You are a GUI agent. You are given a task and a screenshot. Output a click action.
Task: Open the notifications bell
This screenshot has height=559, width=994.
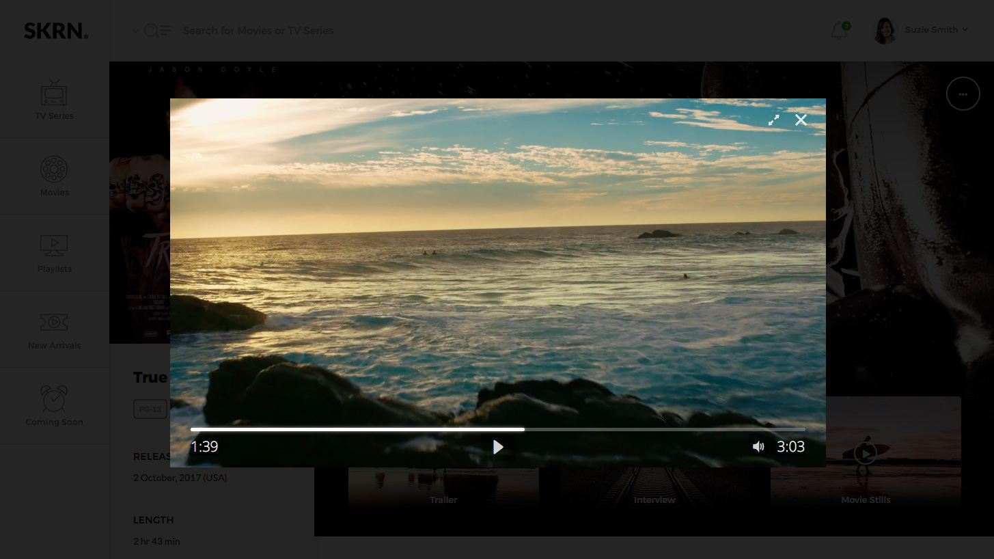tap(839, 31)
